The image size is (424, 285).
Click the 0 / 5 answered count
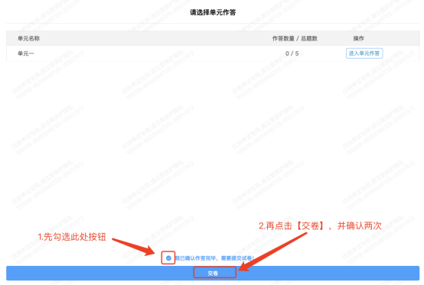[292, 53]
